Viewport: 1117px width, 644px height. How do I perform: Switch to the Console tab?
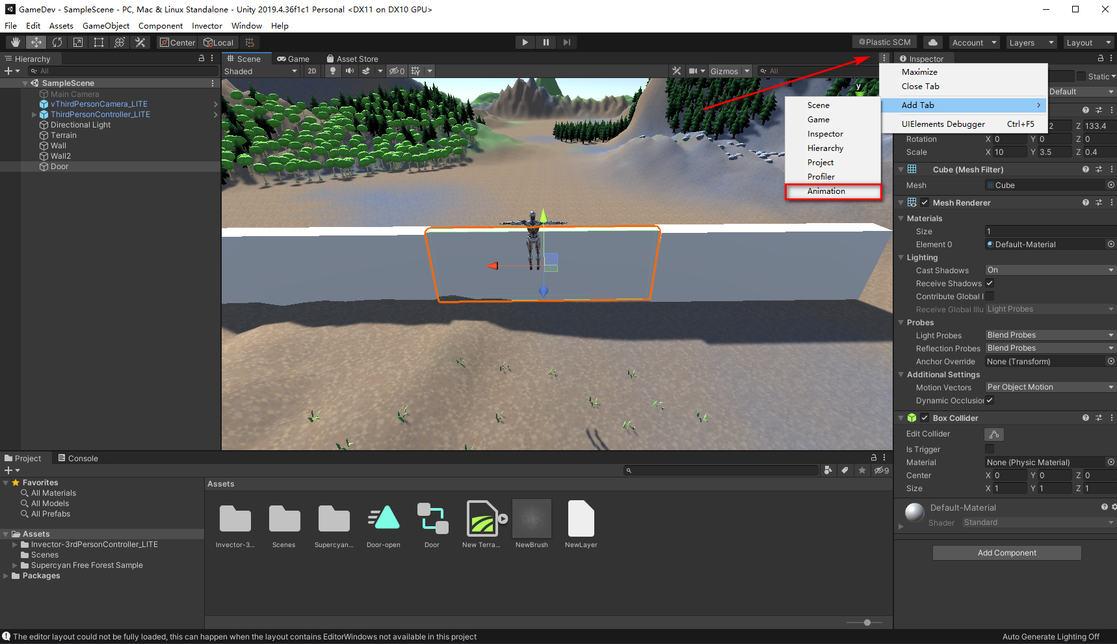pos(78,459)
